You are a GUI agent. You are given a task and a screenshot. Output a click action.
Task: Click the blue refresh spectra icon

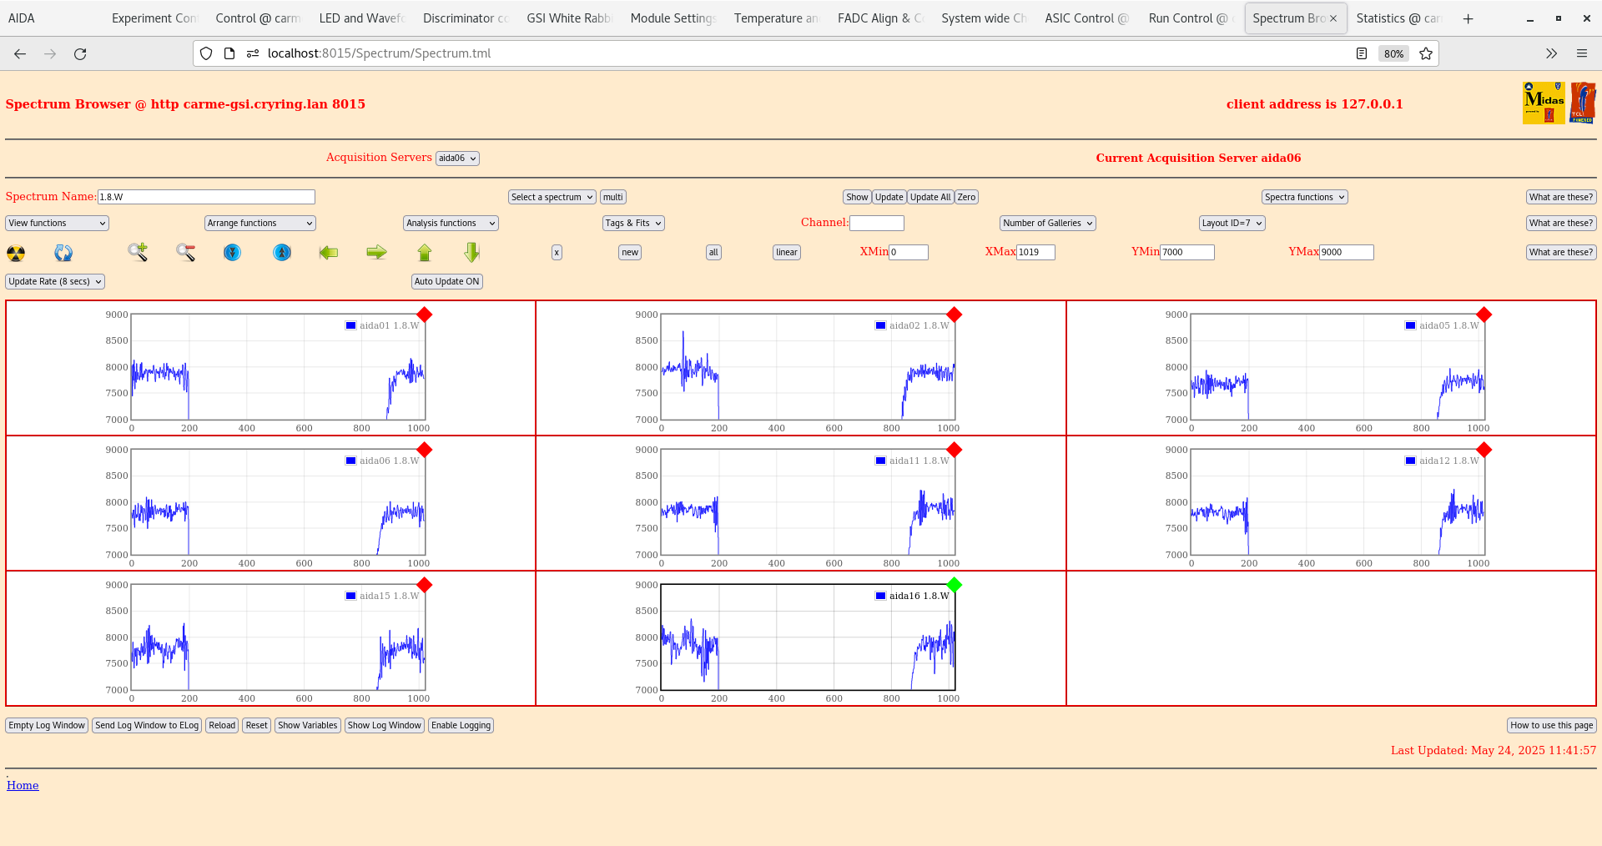click(63, 252)
